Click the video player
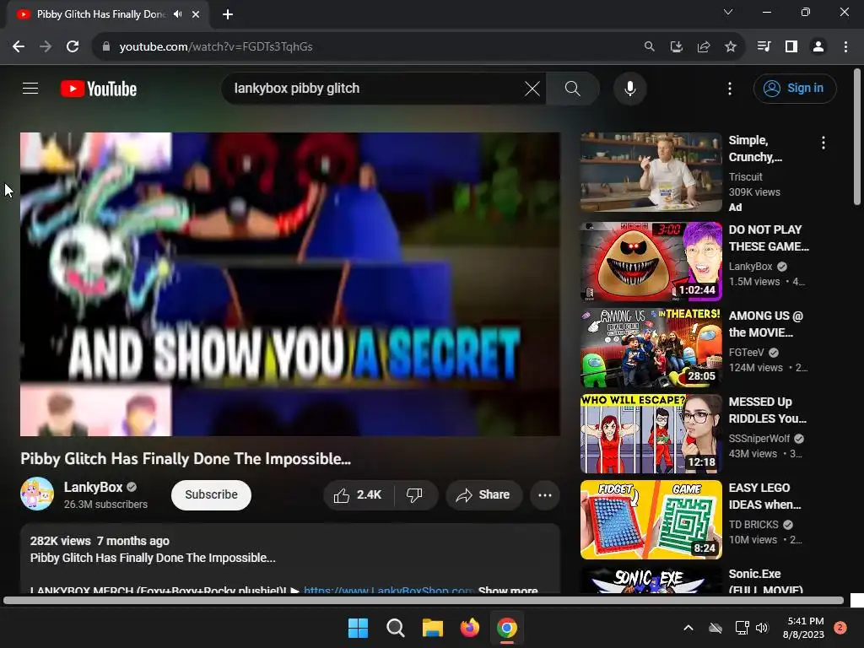The image size is (864, 648). pos(290,284)
